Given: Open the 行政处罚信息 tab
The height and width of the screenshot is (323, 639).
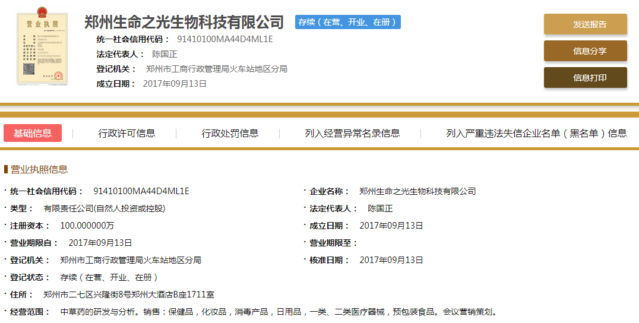Looking at the screenshot, I should [x=230, y=133].
